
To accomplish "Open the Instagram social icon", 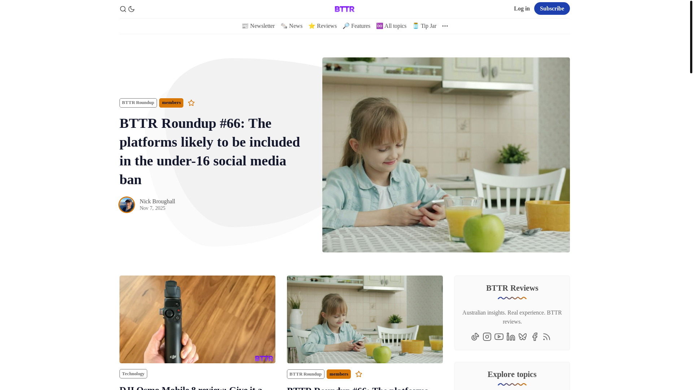I will (x=487, y=337).
